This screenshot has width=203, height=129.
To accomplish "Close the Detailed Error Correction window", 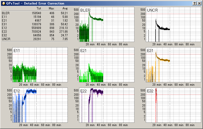I will pos(199,3).
